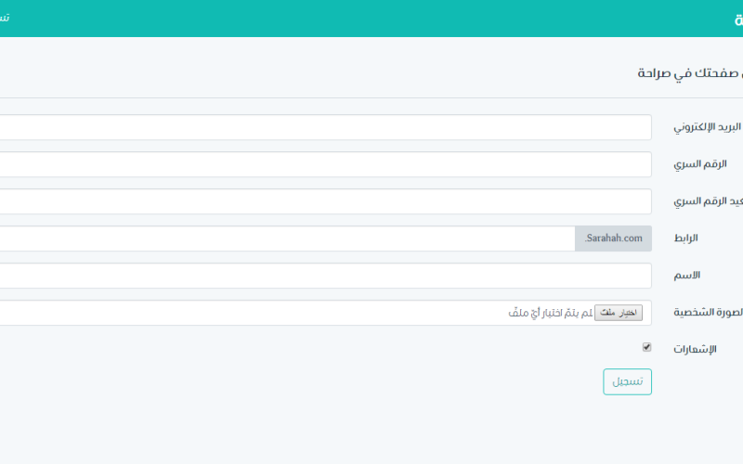Click the الصورة الشخصية label

point(710,313)
